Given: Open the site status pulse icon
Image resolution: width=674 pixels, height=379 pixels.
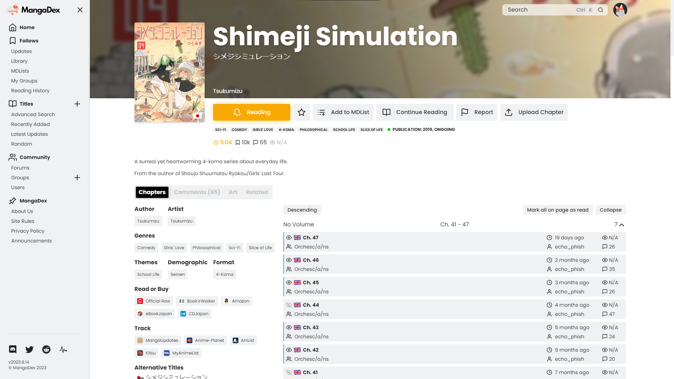Looking at the screenshot, I should (63, 350).
